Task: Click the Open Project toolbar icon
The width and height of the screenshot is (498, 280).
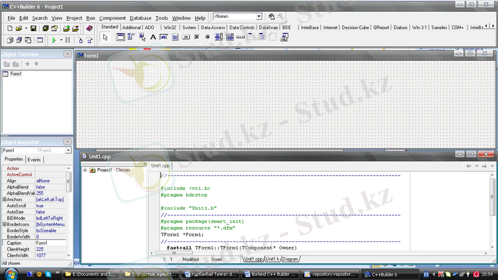Action: click(55, 29)
